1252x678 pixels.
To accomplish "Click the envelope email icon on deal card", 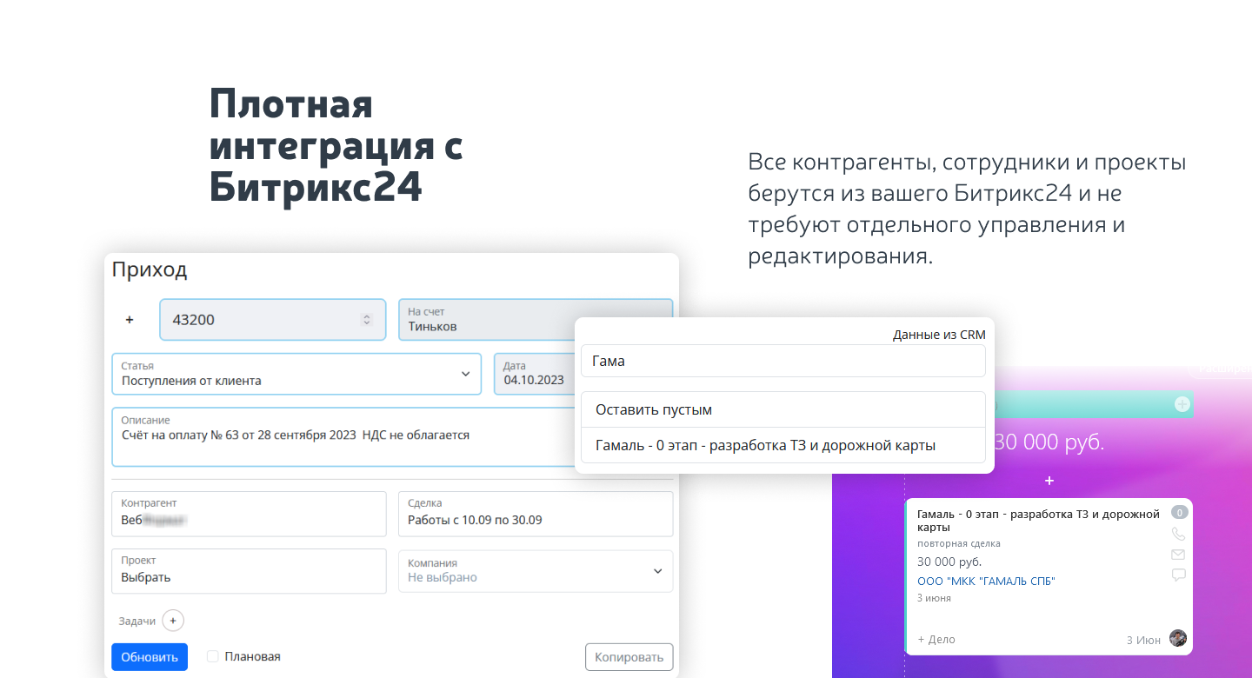I will [x=1178, y=555].
